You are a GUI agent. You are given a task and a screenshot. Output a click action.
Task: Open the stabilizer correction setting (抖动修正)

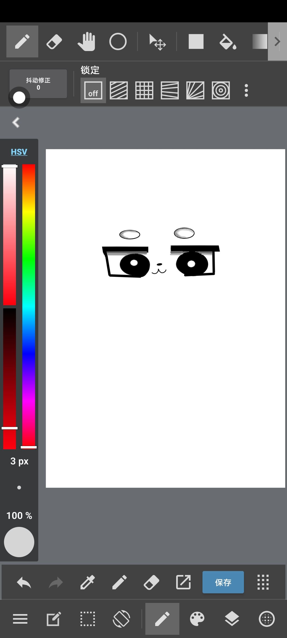(x=38, y=84)
